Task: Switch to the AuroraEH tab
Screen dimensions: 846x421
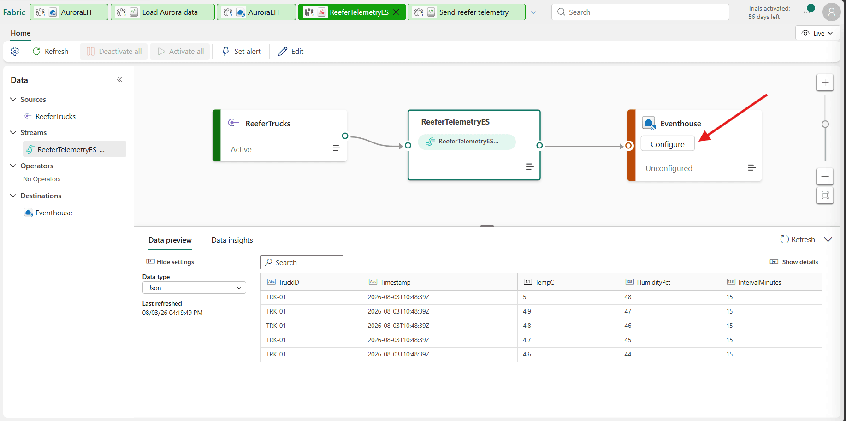Action: 256,12
